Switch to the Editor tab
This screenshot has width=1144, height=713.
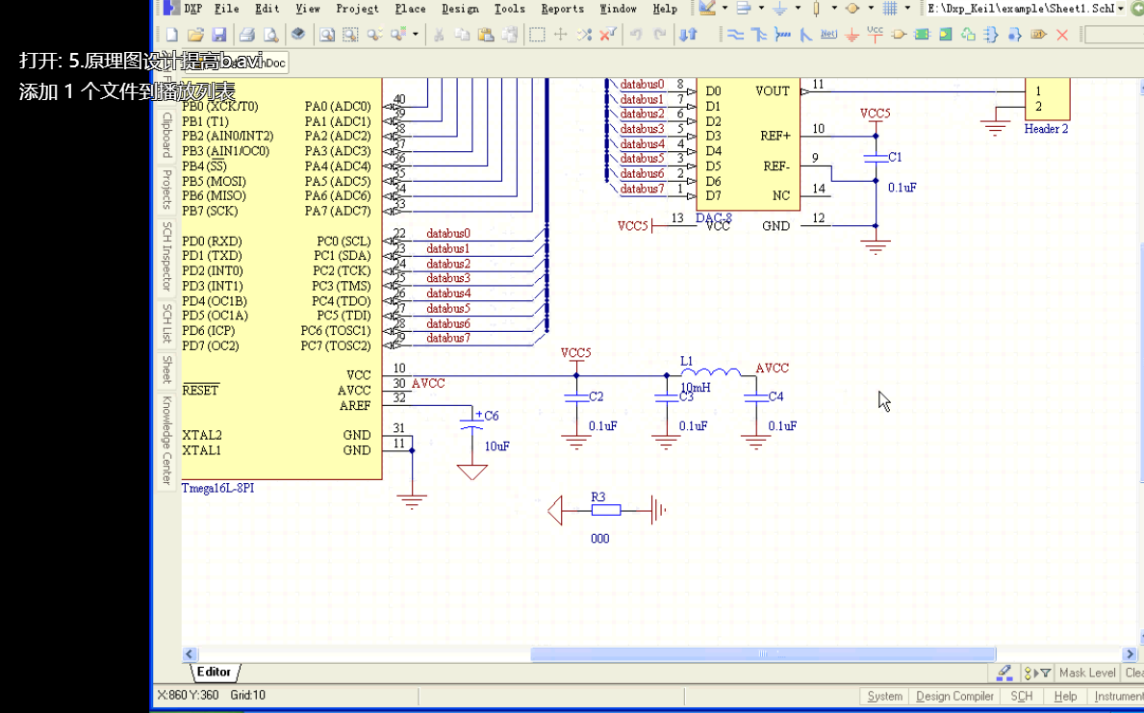click(x=215, y=673)
